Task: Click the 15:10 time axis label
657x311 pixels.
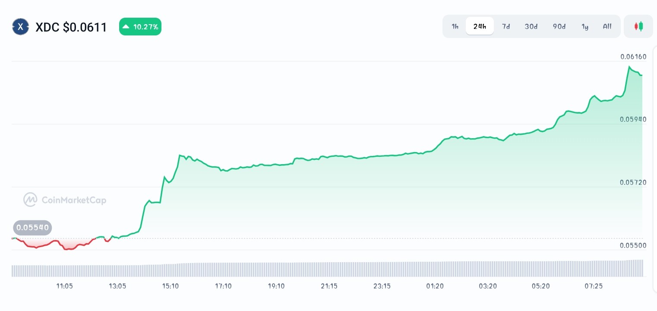Action: (171, 286)
